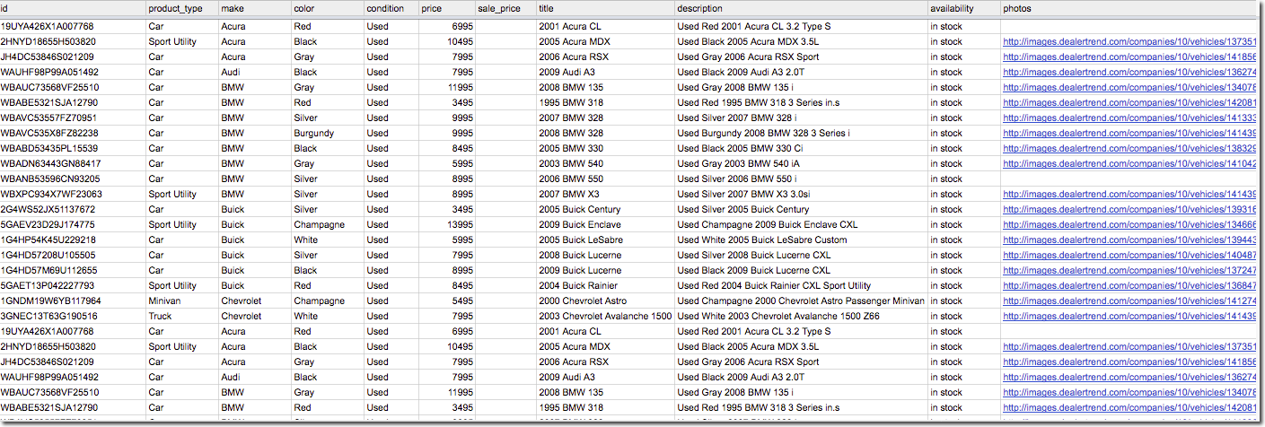Screen dimensions: 1265x427
Task: Select id cell 1G4HP54K45U229218
Action: pyautogui.click(x=73, y=240)
